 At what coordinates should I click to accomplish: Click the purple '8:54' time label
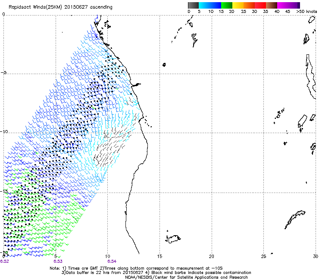(112, 261)
